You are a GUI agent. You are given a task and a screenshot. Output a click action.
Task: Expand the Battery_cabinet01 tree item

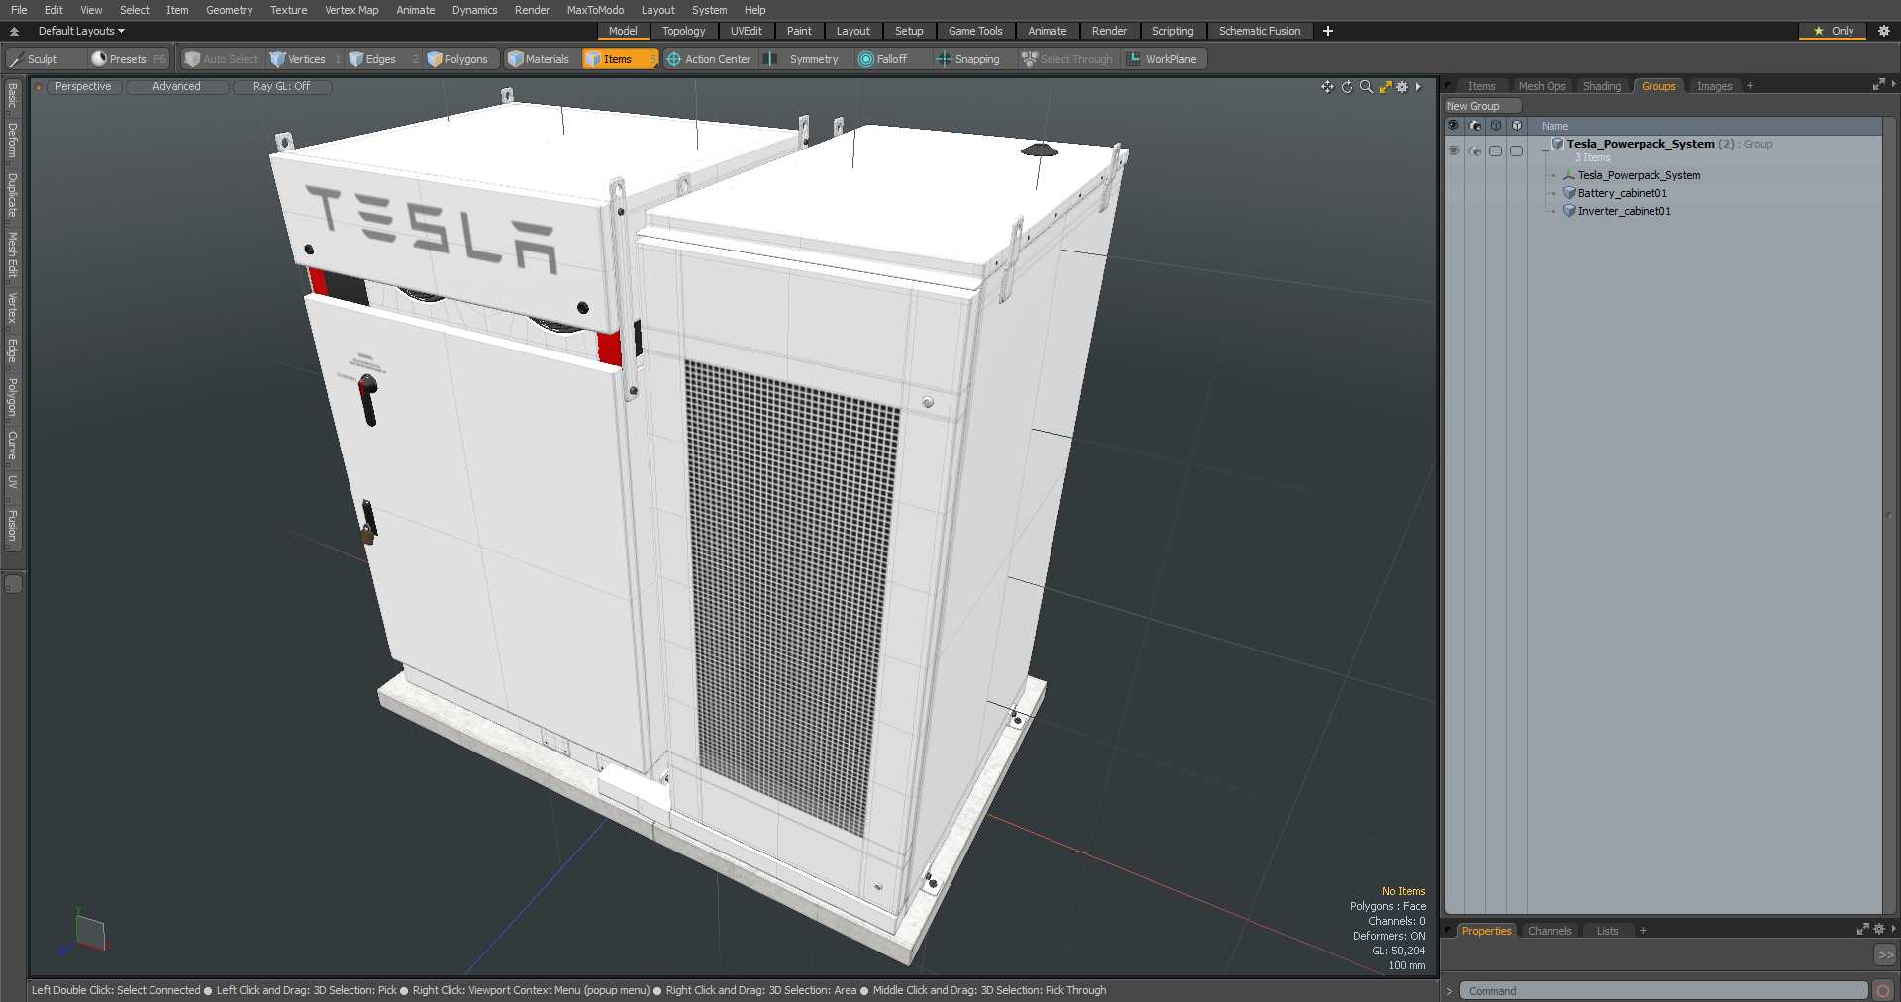pyautogui.click(x=1553, y=194)
